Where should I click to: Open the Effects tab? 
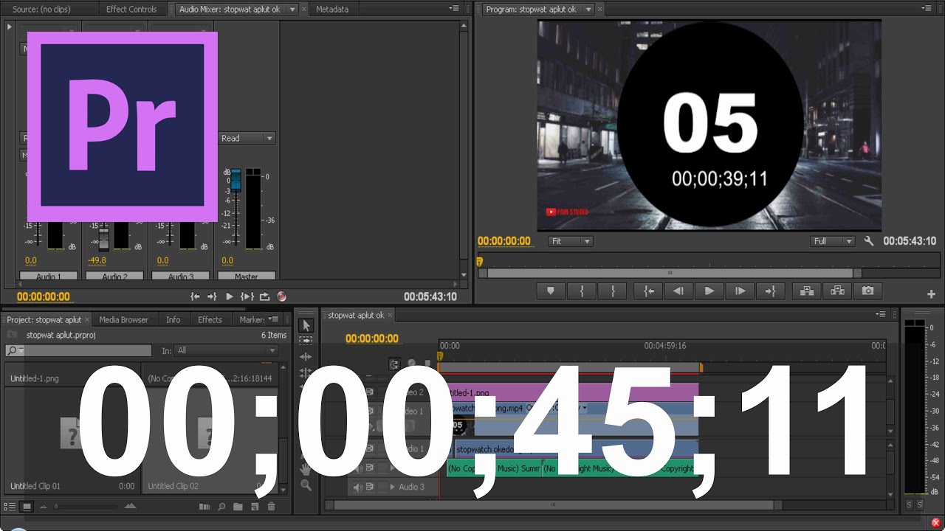coord(210,319)
